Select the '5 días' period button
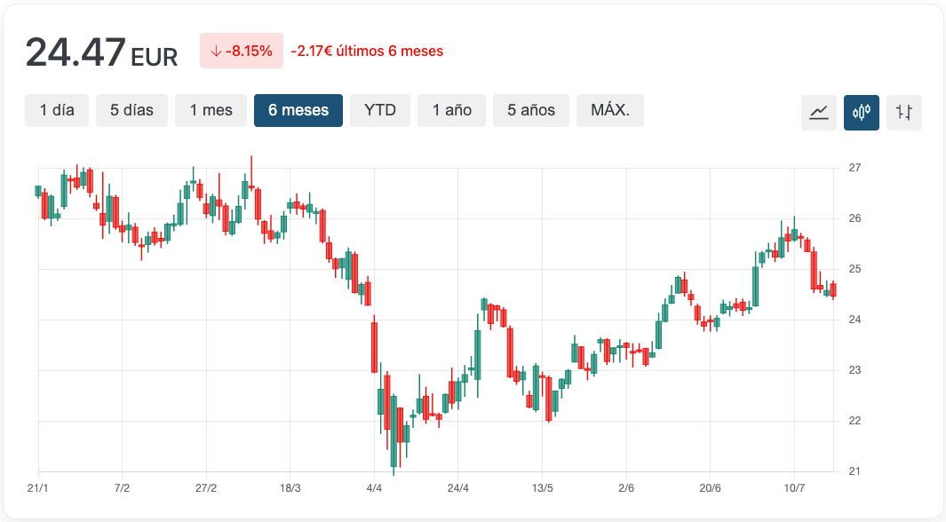 point(131,110)
